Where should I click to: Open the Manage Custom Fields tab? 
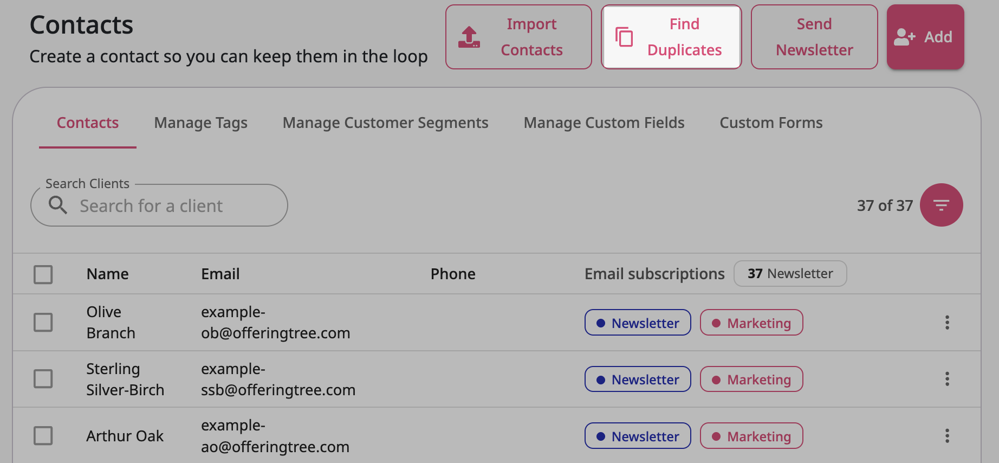(604, 123)
